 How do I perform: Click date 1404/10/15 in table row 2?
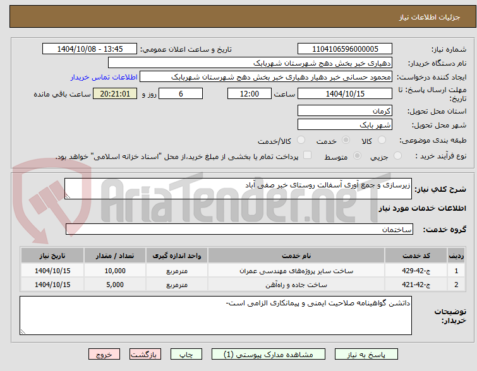pyautogui.click(x=52, y=285)
